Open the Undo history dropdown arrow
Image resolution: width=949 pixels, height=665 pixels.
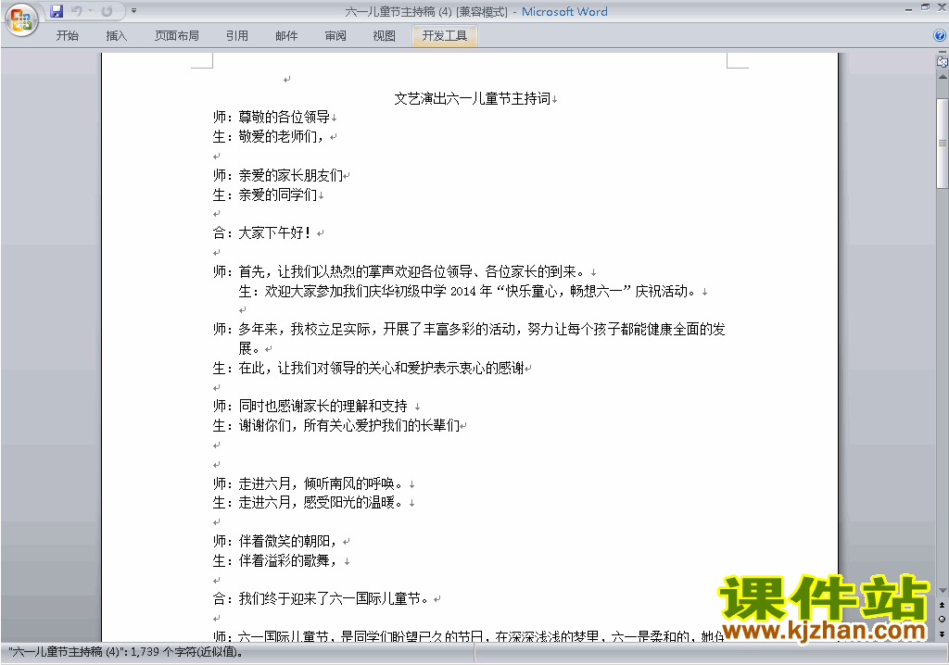pyautogui.click(x=90, y=11)
